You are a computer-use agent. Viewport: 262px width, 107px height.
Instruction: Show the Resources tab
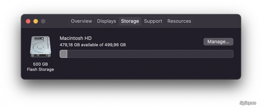click(179, 21)
